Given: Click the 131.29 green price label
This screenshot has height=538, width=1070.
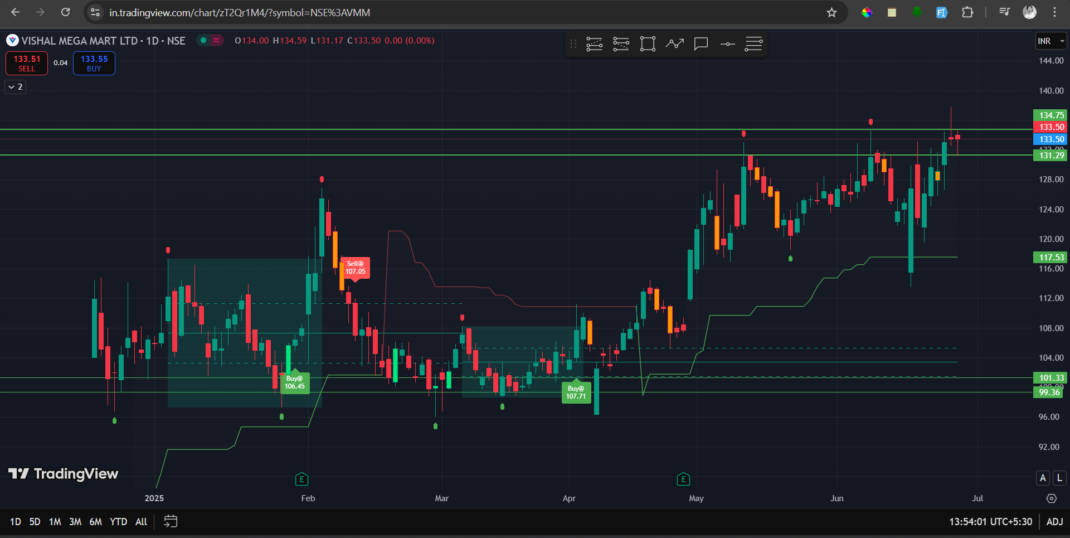Looking at the screenshot, I should point(1050,156).
